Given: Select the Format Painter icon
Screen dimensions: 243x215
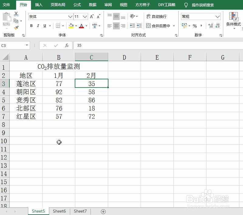Looking at the screenshot, I should (x=16, y=28).
